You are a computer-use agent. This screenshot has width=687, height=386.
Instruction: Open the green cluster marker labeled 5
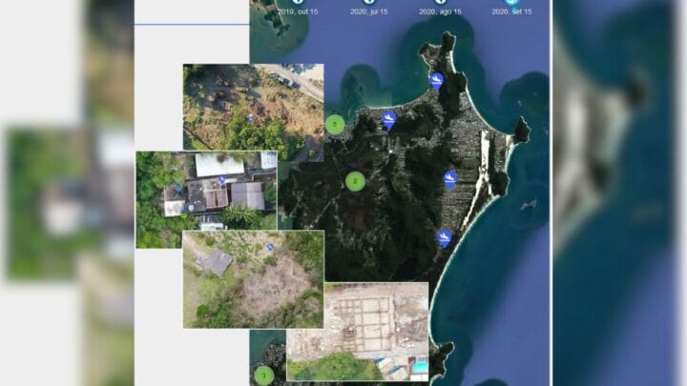click(335, 123)
